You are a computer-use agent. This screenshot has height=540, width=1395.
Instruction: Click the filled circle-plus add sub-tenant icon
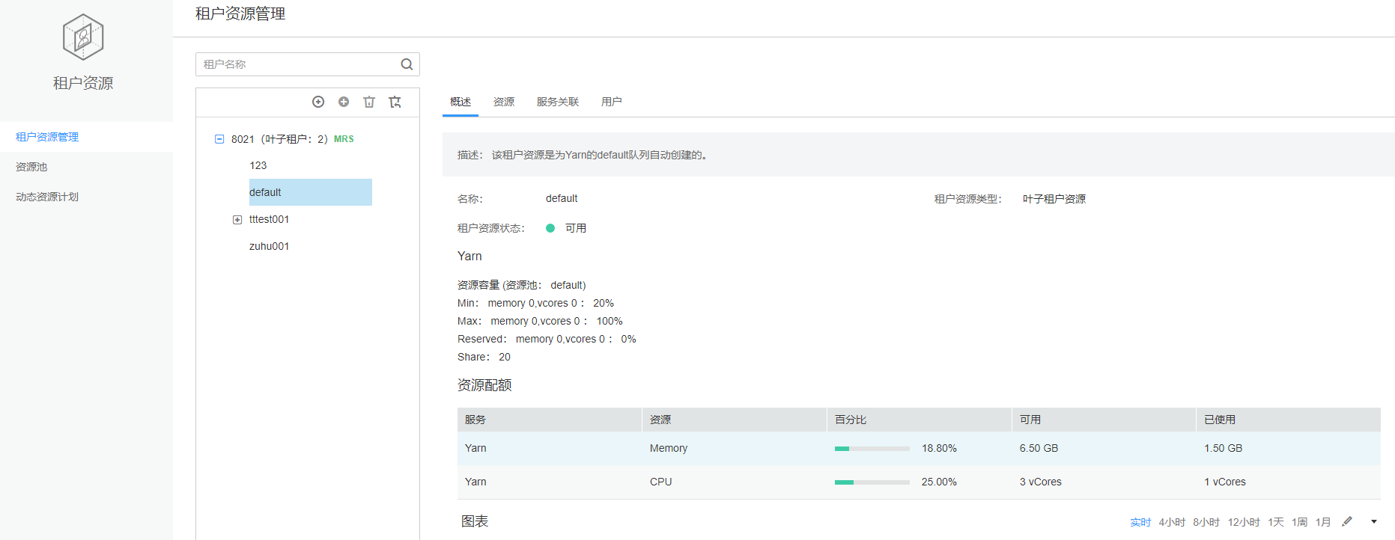(344, 102)
